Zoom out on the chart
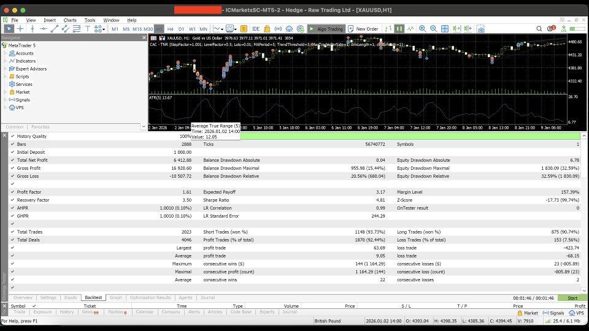589x331 pixels. pyautogui.click(x=434, y=29)
